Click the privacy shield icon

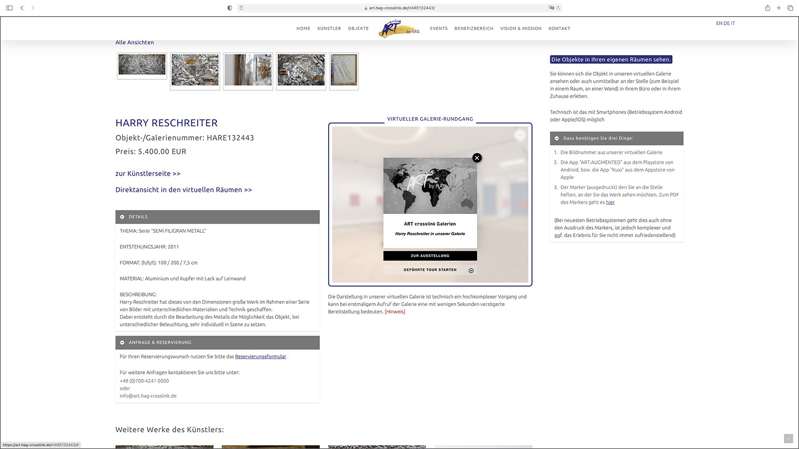click(230, 8)
